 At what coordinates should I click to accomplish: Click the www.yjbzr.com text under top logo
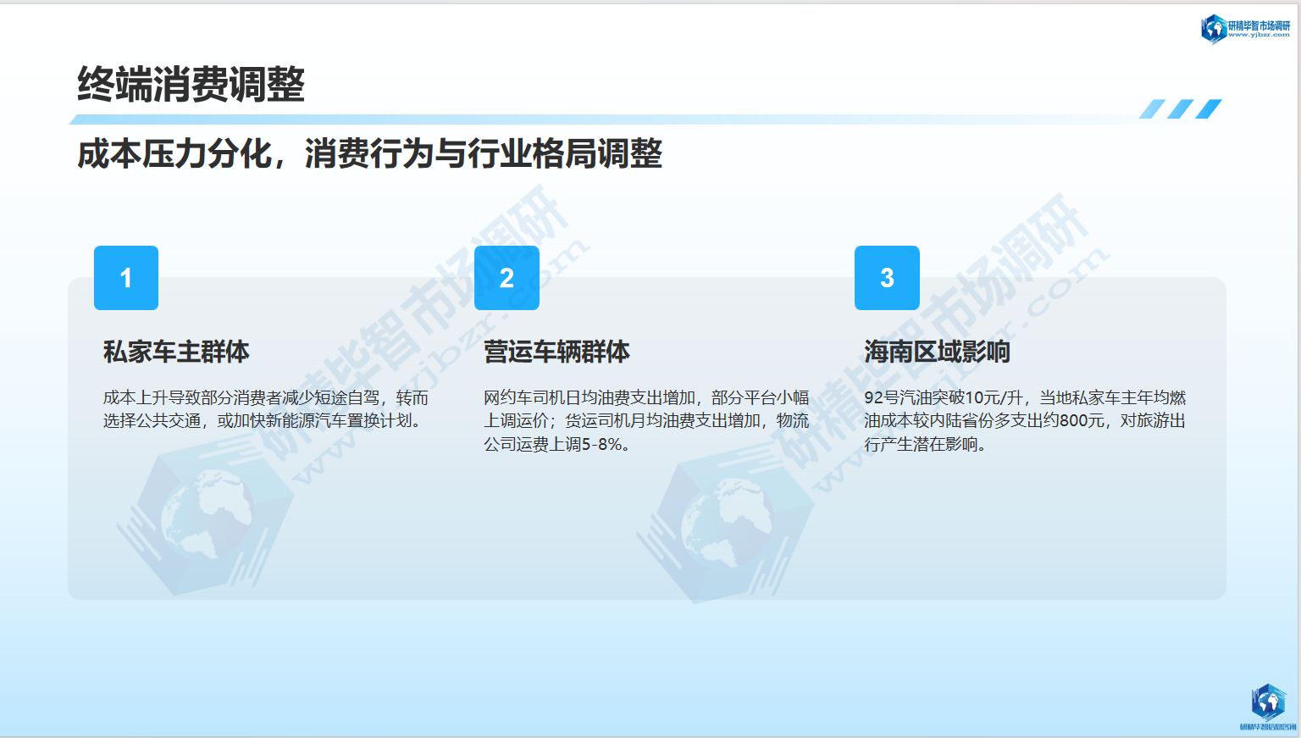1259,35
